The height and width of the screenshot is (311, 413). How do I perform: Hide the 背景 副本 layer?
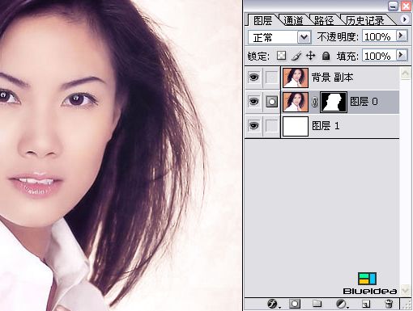tap(253, 78)
